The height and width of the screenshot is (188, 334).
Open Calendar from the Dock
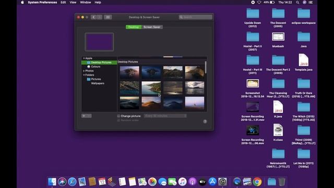(102, 182)
